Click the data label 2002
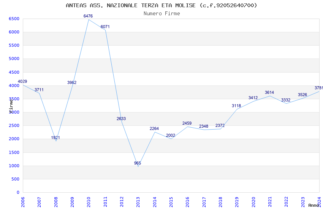 point(171,136)
